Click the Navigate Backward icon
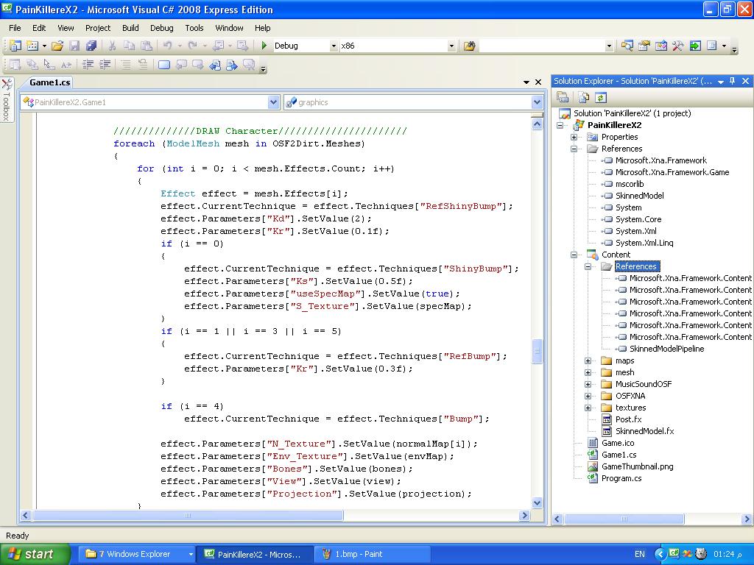Screen dimensions: 754x565 [218, 46]
